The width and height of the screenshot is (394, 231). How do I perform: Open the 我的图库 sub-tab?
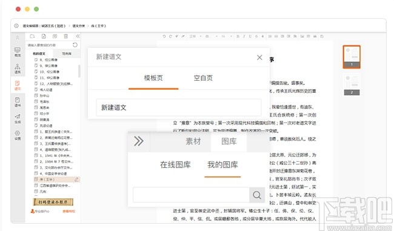222,165
